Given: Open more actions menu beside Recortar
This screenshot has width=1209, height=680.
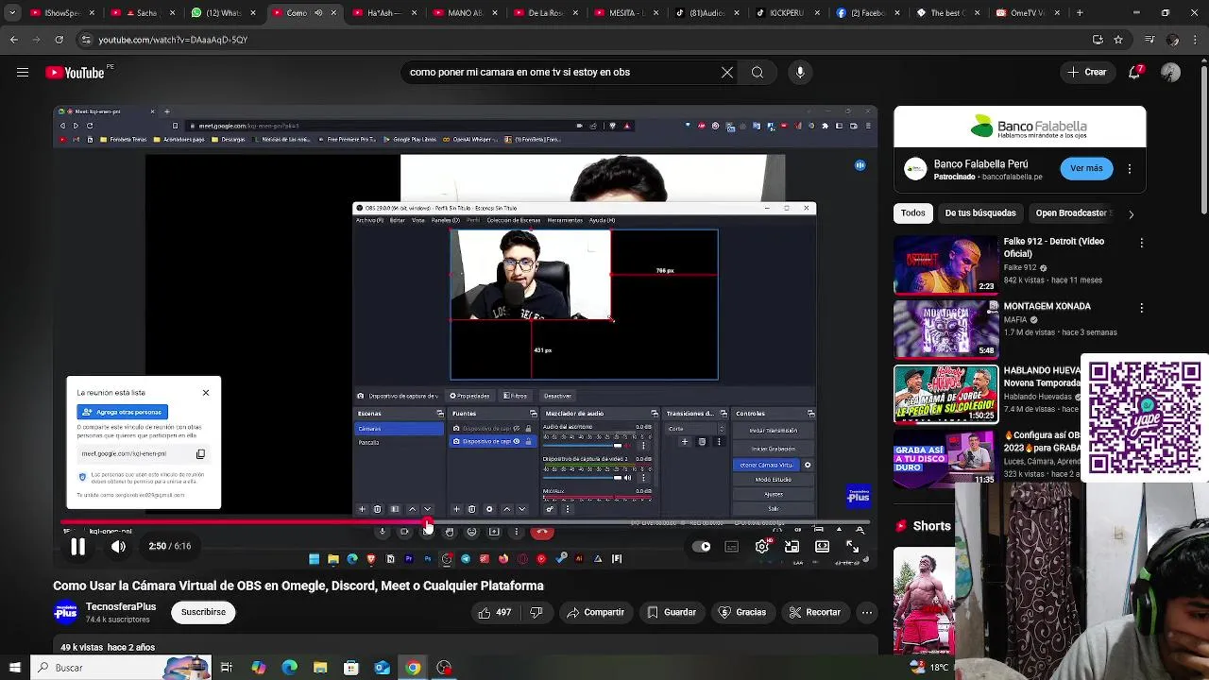Looking at the screenshot, I should click(866, 612).
